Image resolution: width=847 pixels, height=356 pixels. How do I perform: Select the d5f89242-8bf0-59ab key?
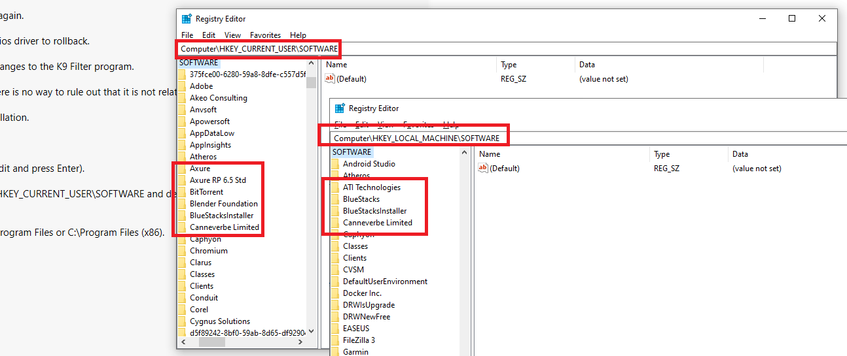tap(247, 333)
